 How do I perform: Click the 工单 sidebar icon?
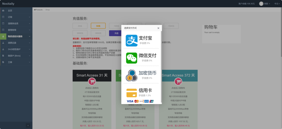[x=3, y=62]
